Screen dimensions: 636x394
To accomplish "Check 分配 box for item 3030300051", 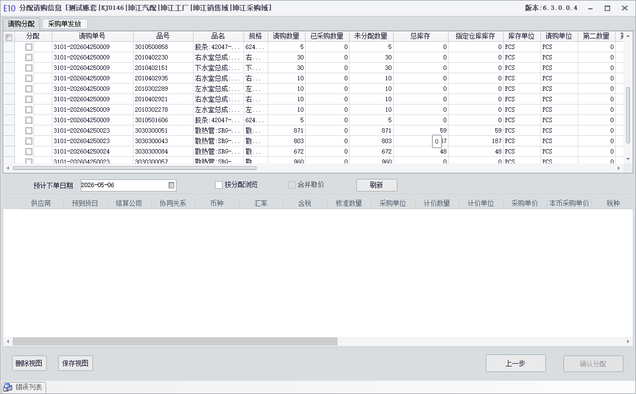I will point(29,131).
